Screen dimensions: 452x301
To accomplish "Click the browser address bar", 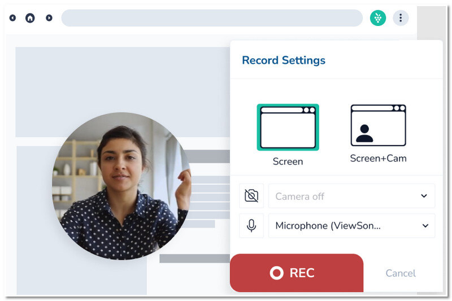I will point(212,18).
